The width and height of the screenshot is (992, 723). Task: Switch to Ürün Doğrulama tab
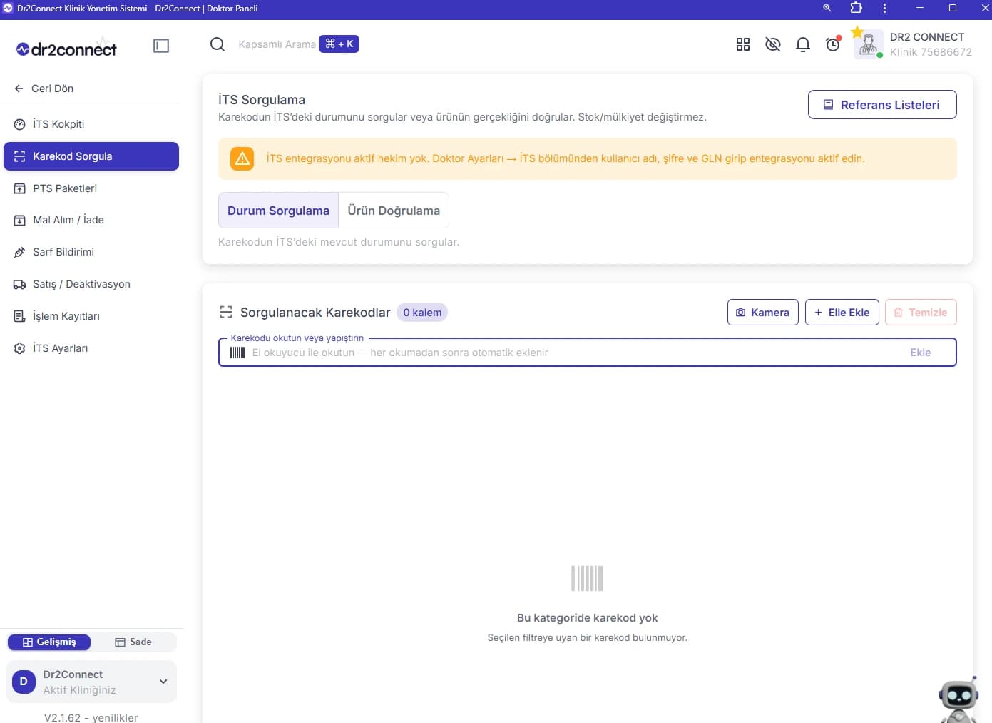click(x=394, y=211)
